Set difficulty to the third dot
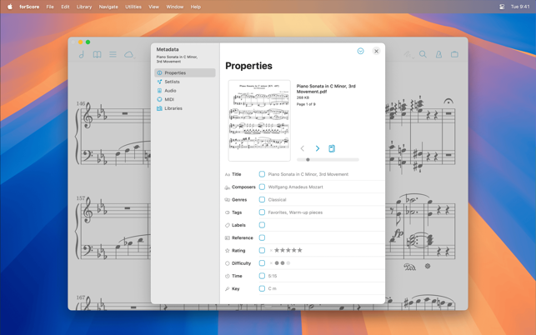The image size is (536, 335). 288,263
